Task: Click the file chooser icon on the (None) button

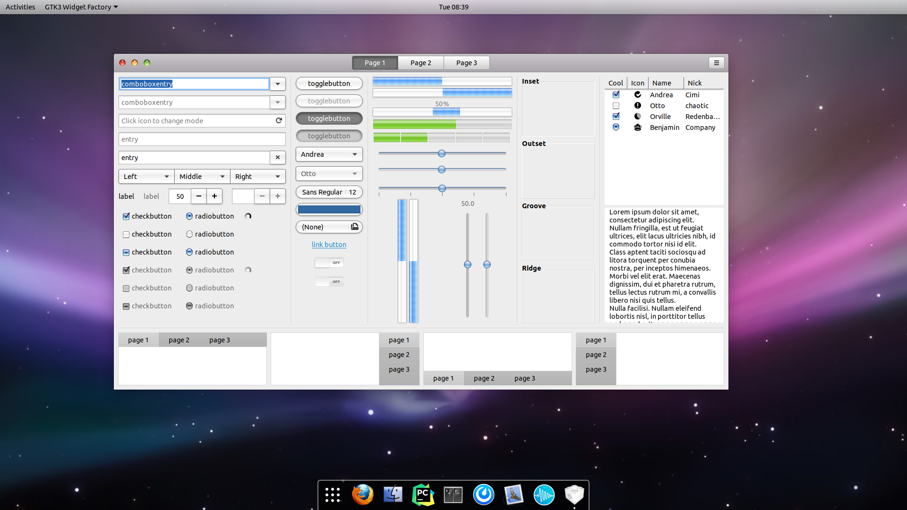Action: click(x=354, y=227)
